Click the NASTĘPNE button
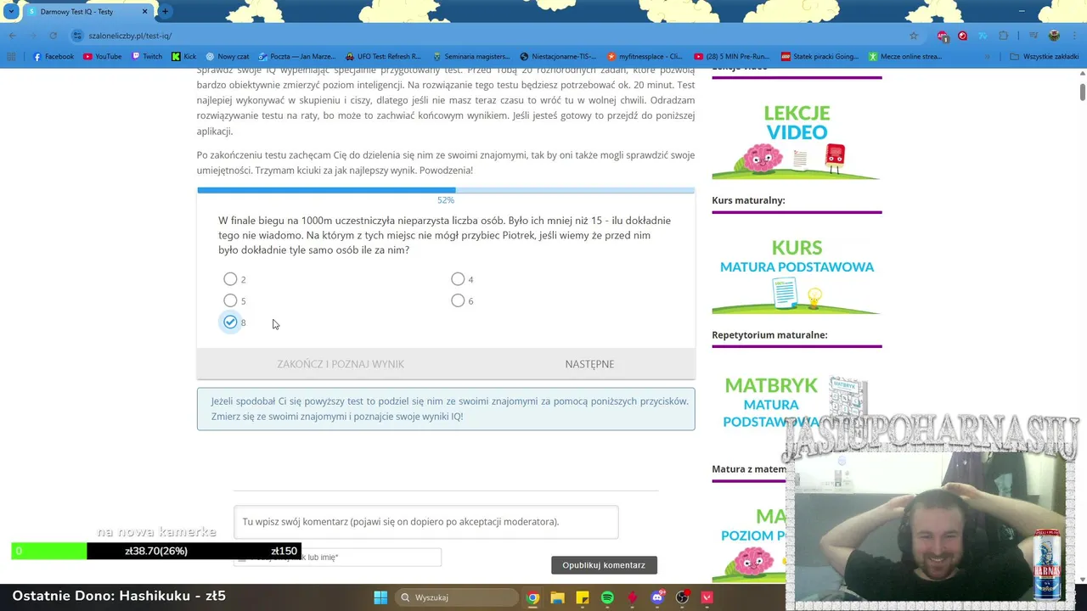The image size is (1087, 611). point(589,364)
